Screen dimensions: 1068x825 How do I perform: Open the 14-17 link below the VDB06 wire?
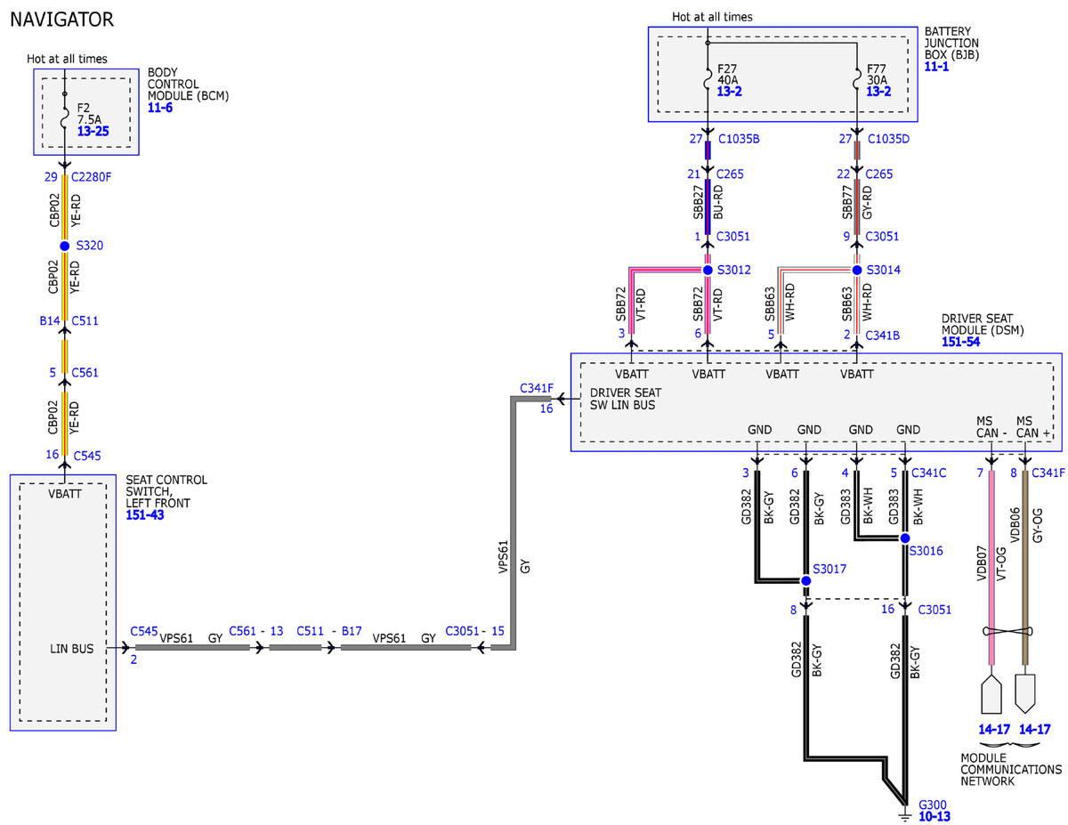1034,729
